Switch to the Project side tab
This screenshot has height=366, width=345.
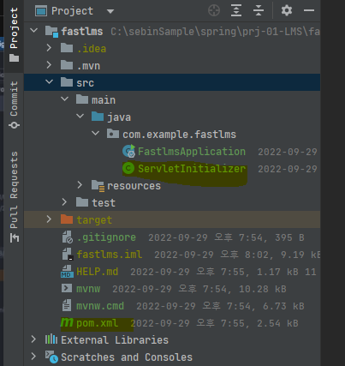pyautogui.click(x=14, y=34)
